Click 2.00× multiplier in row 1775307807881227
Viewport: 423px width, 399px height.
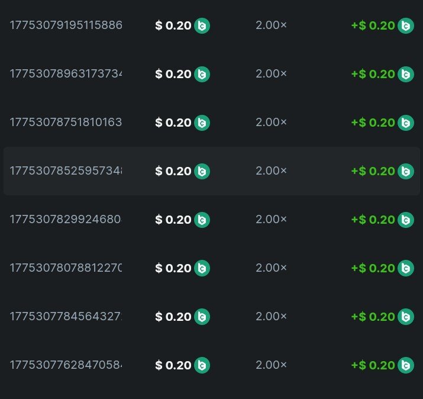tap(271, 268)
